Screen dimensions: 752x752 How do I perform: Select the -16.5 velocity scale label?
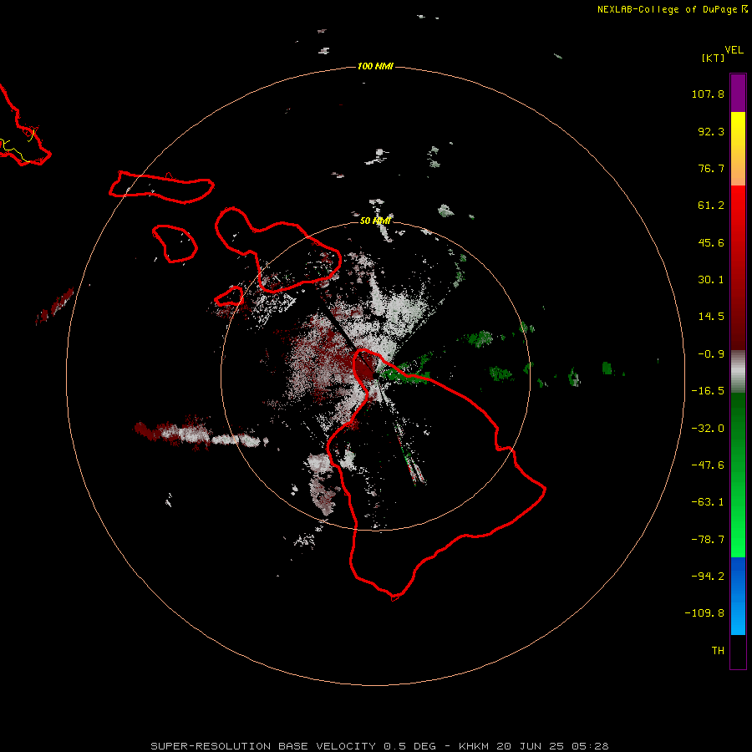click(708, 391)
